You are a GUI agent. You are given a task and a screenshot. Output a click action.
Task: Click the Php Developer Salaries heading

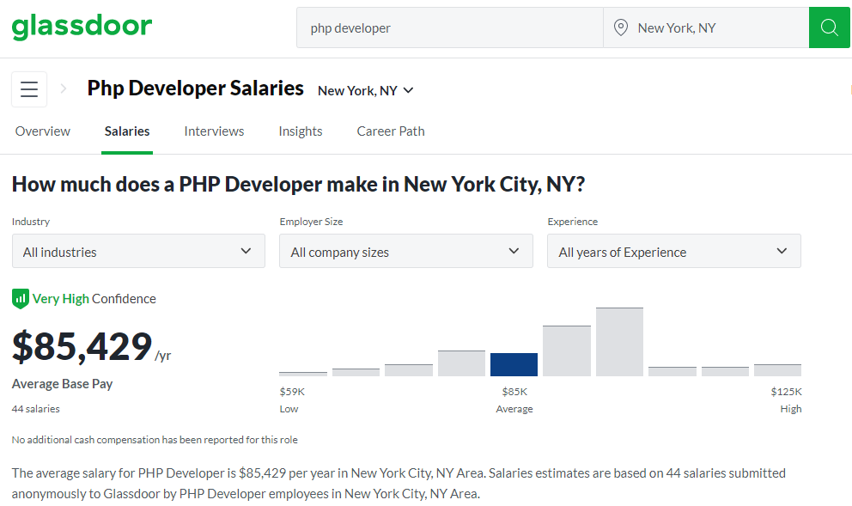click(195, 88)
